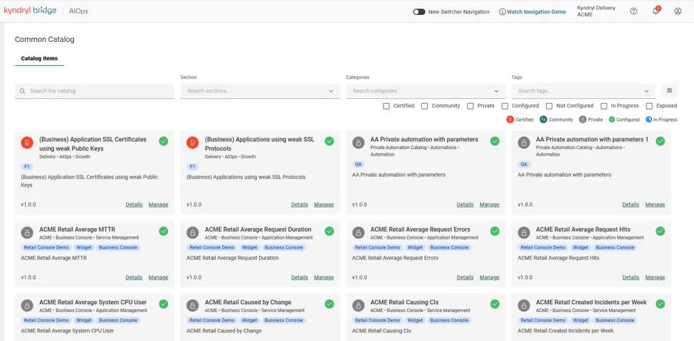The image size is (694, 341).
Task: Click into the Search the catalog field
Action: click(x=94, y=91)
